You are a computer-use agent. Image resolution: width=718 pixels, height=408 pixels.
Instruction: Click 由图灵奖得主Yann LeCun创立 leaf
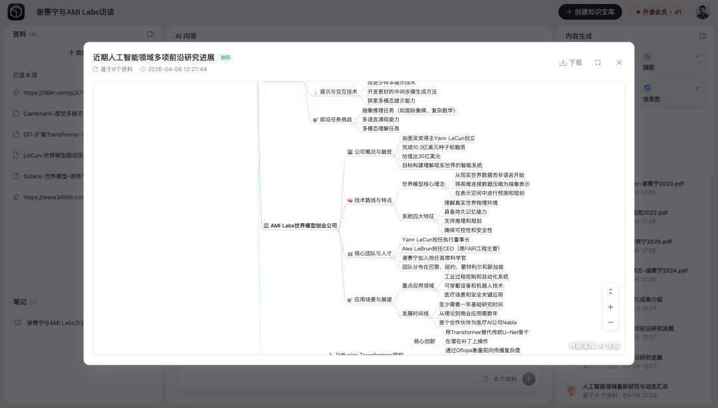pos(438,138)
